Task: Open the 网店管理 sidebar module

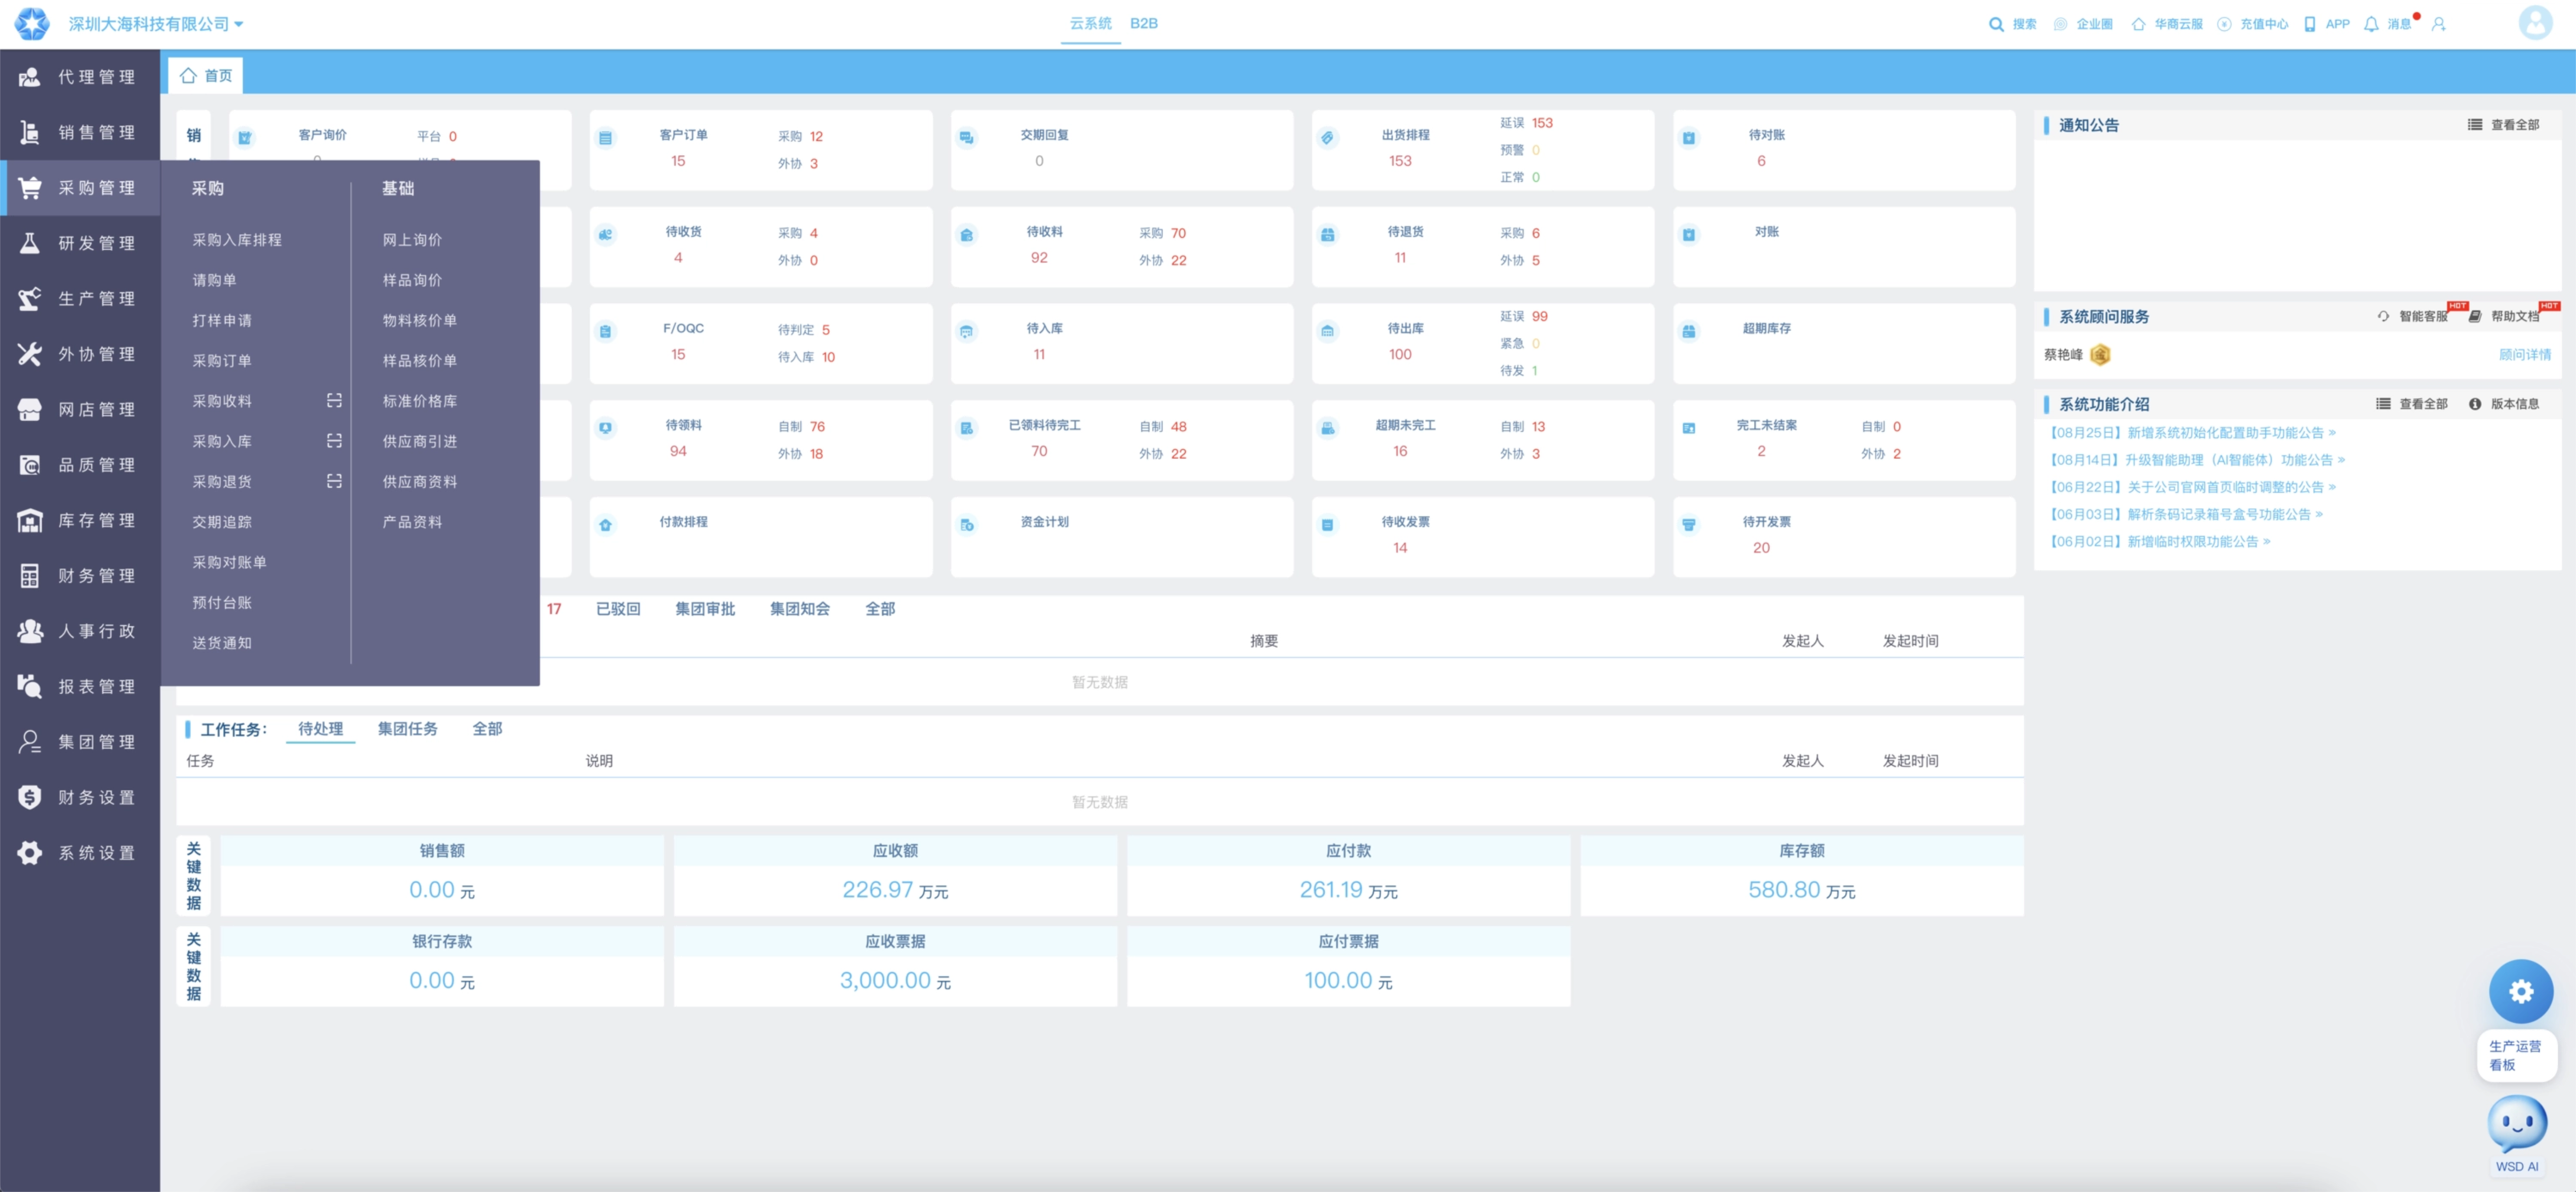Action: pos(80,409)
